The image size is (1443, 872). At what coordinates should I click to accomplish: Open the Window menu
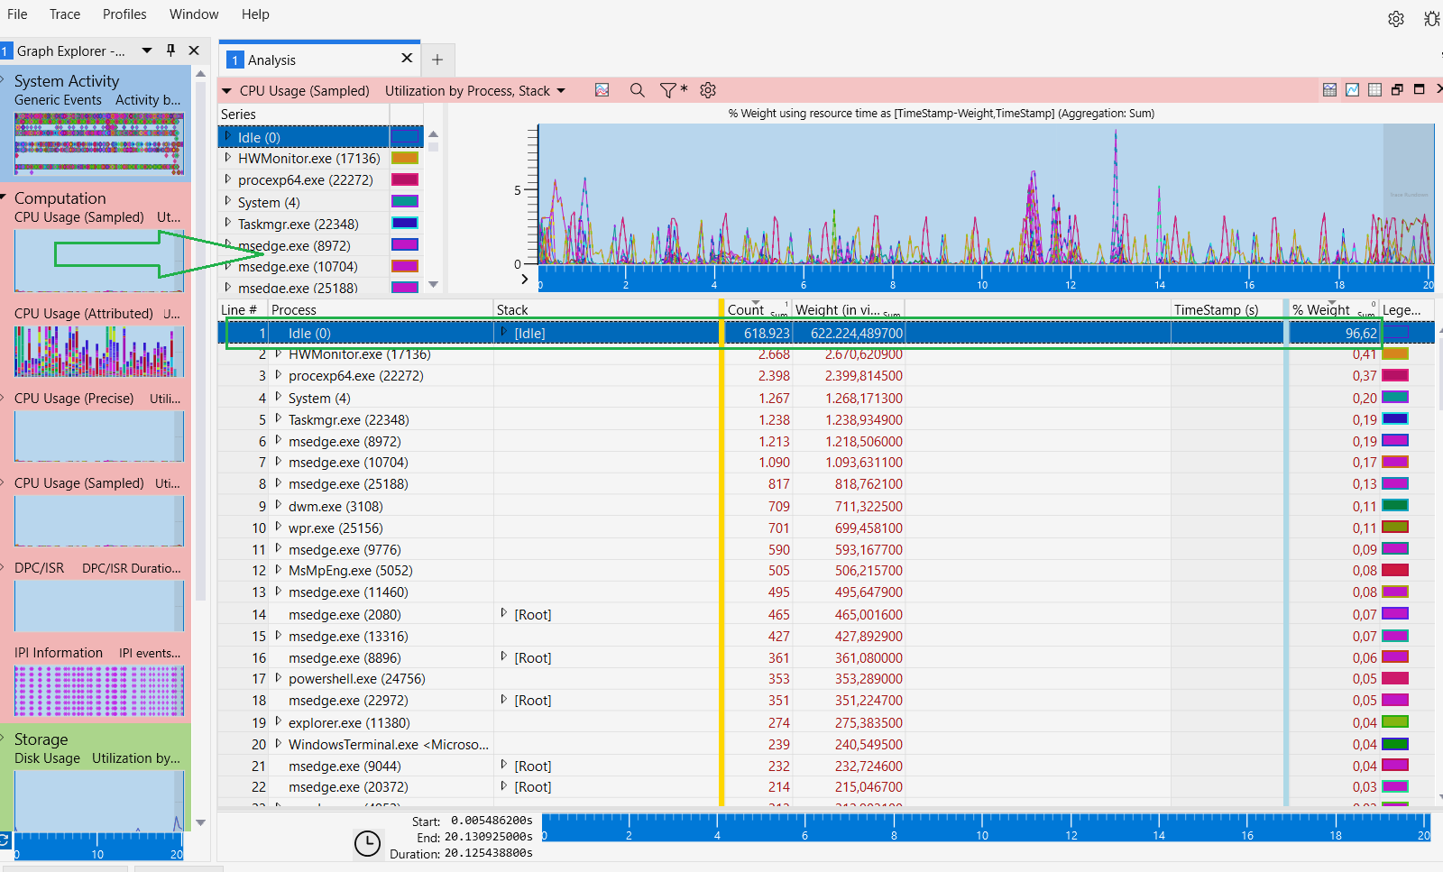pos(194,14)
